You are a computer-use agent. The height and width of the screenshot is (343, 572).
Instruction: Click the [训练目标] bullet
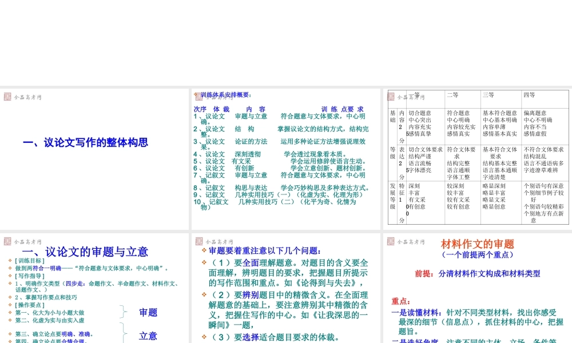pyautogui.click(x=30, y=261)
